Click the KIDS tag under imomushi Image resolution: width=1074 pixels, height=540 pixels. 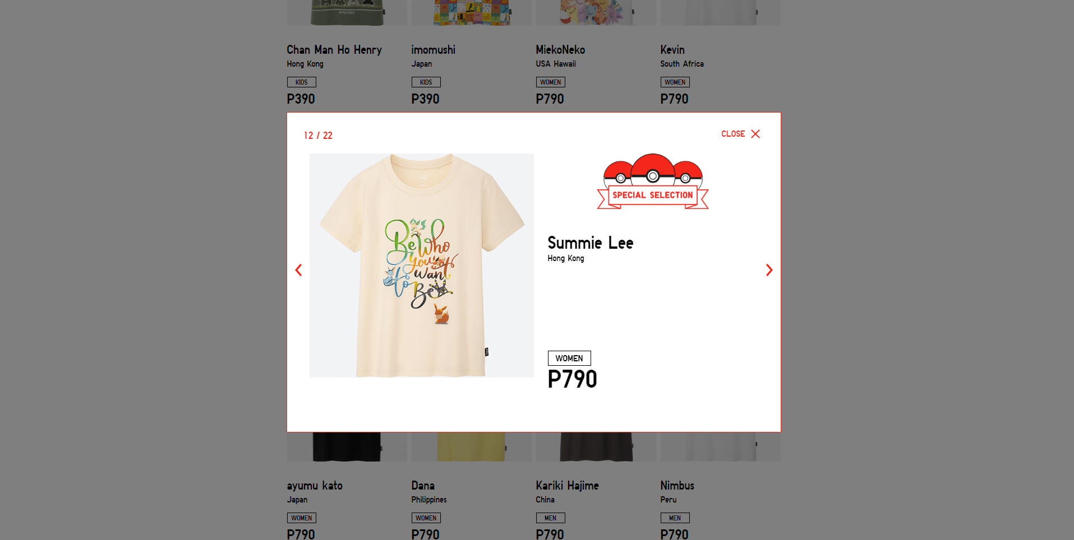point(426,82)
